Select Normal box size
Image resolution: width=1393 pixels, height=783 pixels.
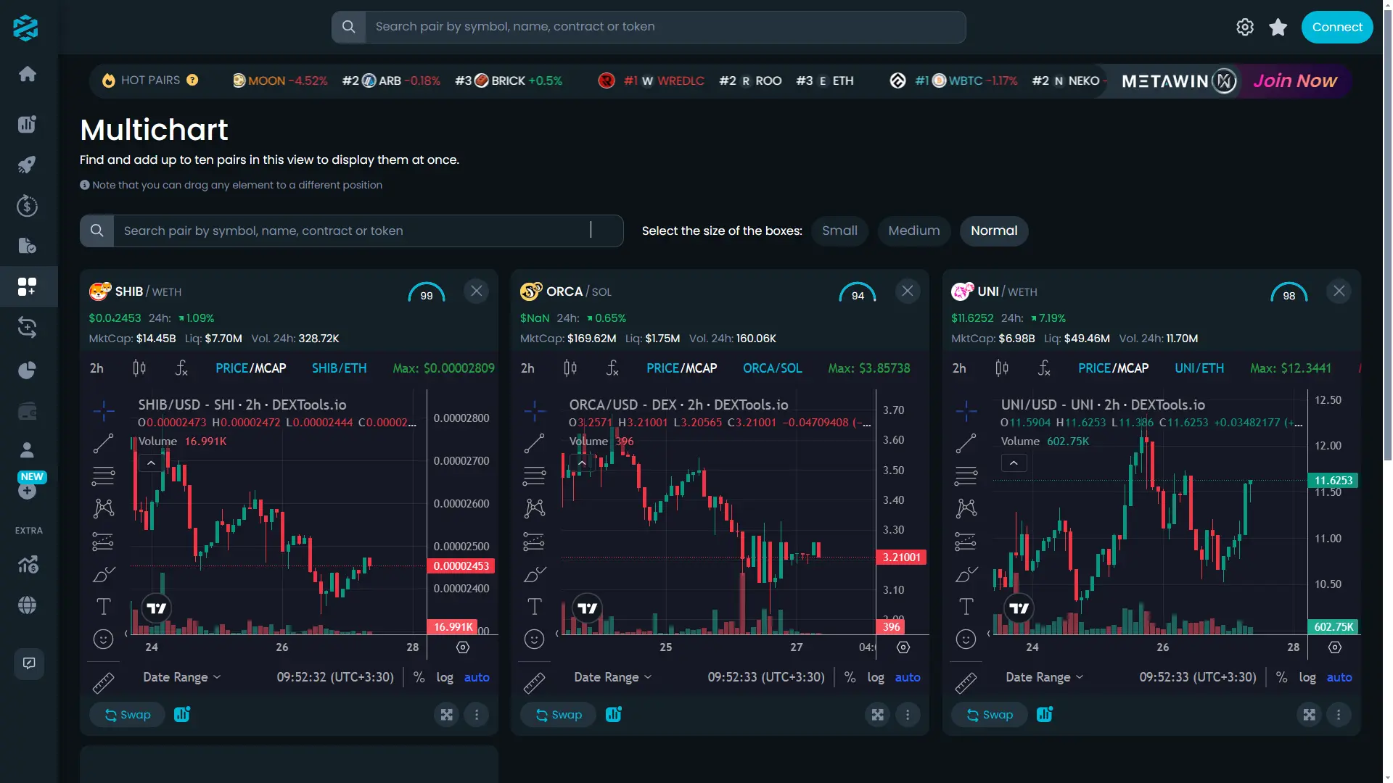click(x=994, y=231)
